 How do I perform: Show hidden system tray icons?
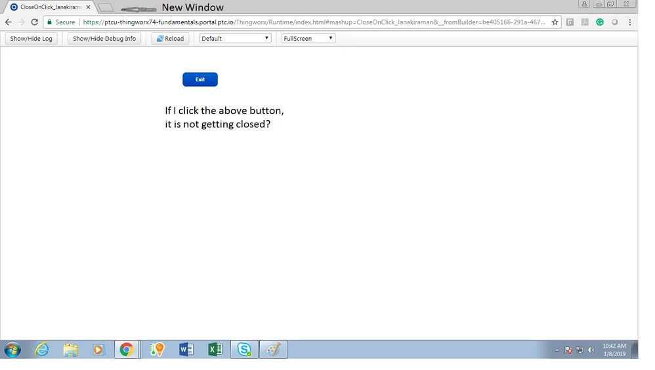click(557, 350)
